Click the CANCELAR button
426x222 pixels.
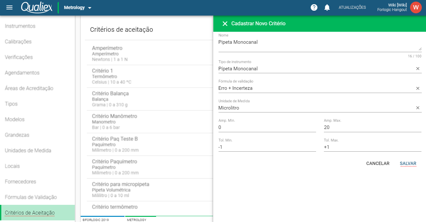[x=378, y=163]
